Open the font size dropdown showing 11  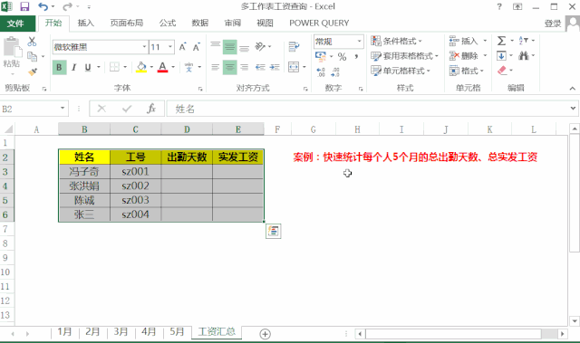pyautogui.click(x=170, y=47)
